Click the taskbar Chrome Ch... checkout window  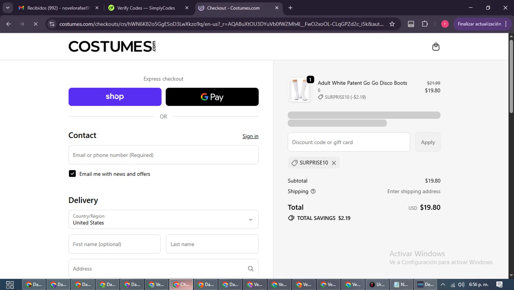click(181, 285)
